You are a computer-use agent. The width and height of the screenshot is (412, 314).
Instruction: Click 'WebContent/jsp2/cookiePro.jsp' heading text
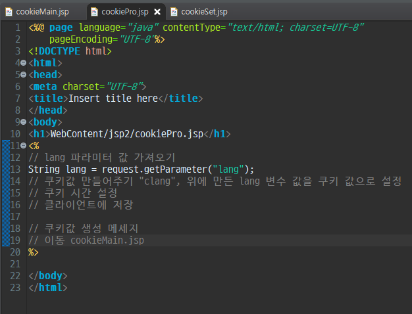(x=127, y=134)
